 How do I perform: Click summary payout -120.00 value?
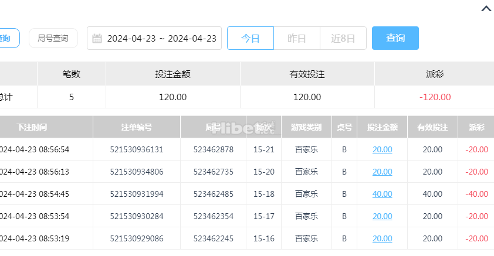tap(435, 97)
